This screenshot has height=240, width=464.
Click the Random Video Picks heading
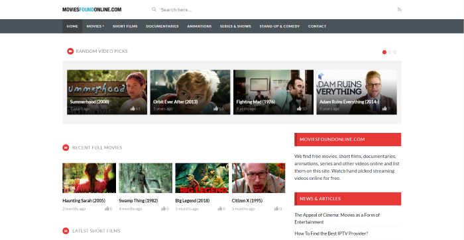tap(101, 52)
